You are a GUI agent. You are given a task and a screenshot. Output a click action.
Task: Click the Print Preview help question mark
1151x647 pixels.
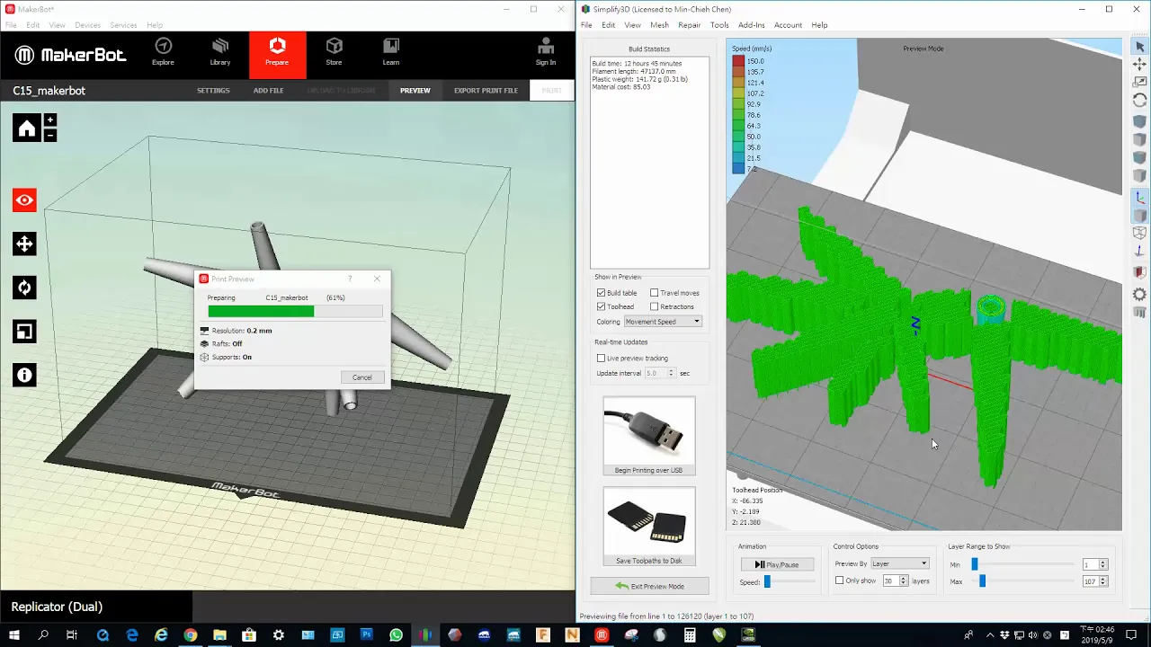[350, 279]
